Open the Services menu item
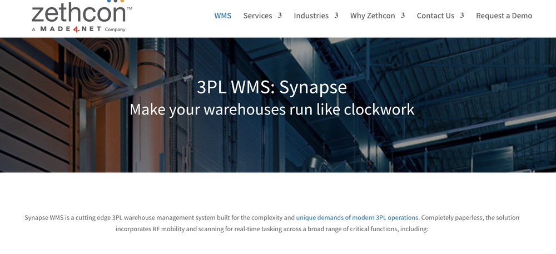 [x=258, y=16]
